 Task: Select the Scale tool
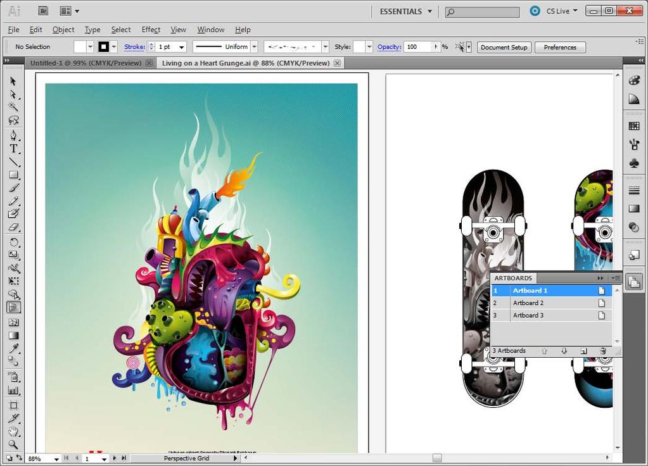[x=13, y=255]
